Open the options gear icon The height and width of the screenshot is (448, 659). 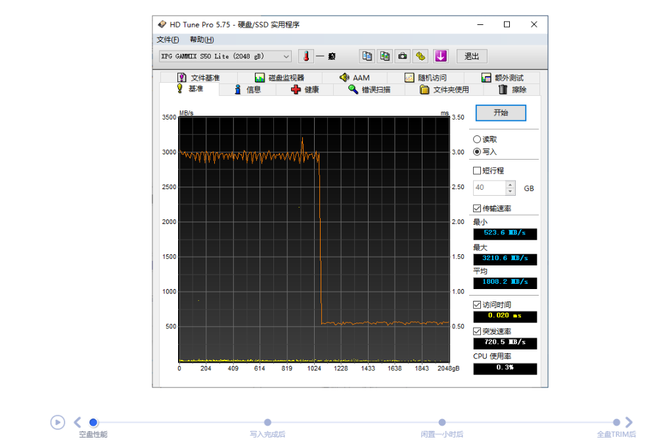pyautogui.click(x=420, y=56)
